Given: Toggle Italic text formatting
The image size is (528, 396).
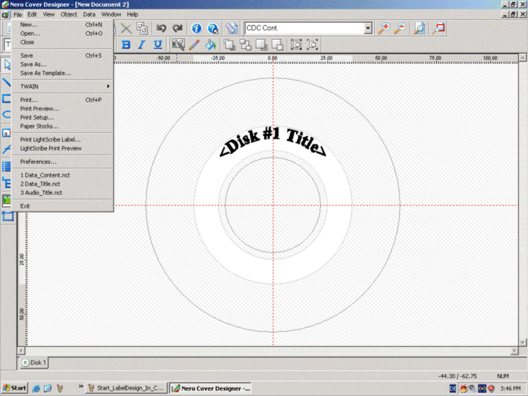Looking at the screenshot, I should [x=142, y=45].
